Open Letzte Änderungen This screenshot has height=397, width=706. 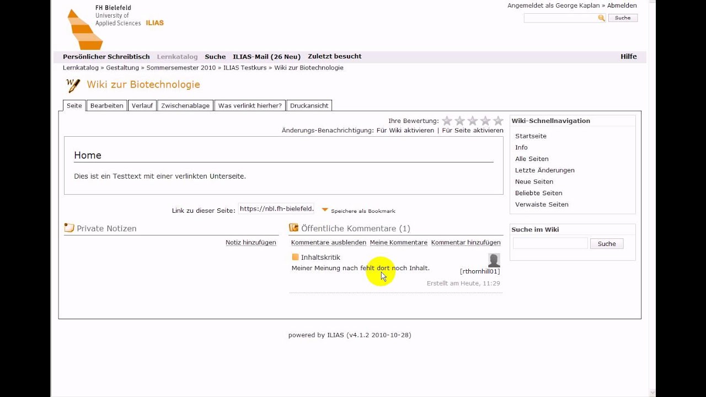pyautogui.click(x=545, y=170)
